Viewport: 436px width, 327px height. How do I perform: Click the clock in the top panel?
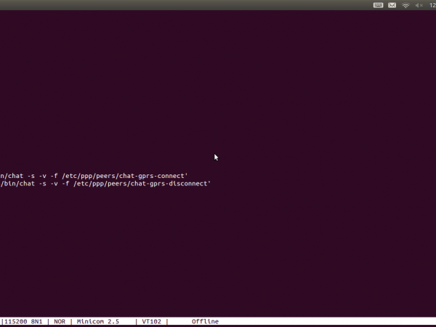432,5
